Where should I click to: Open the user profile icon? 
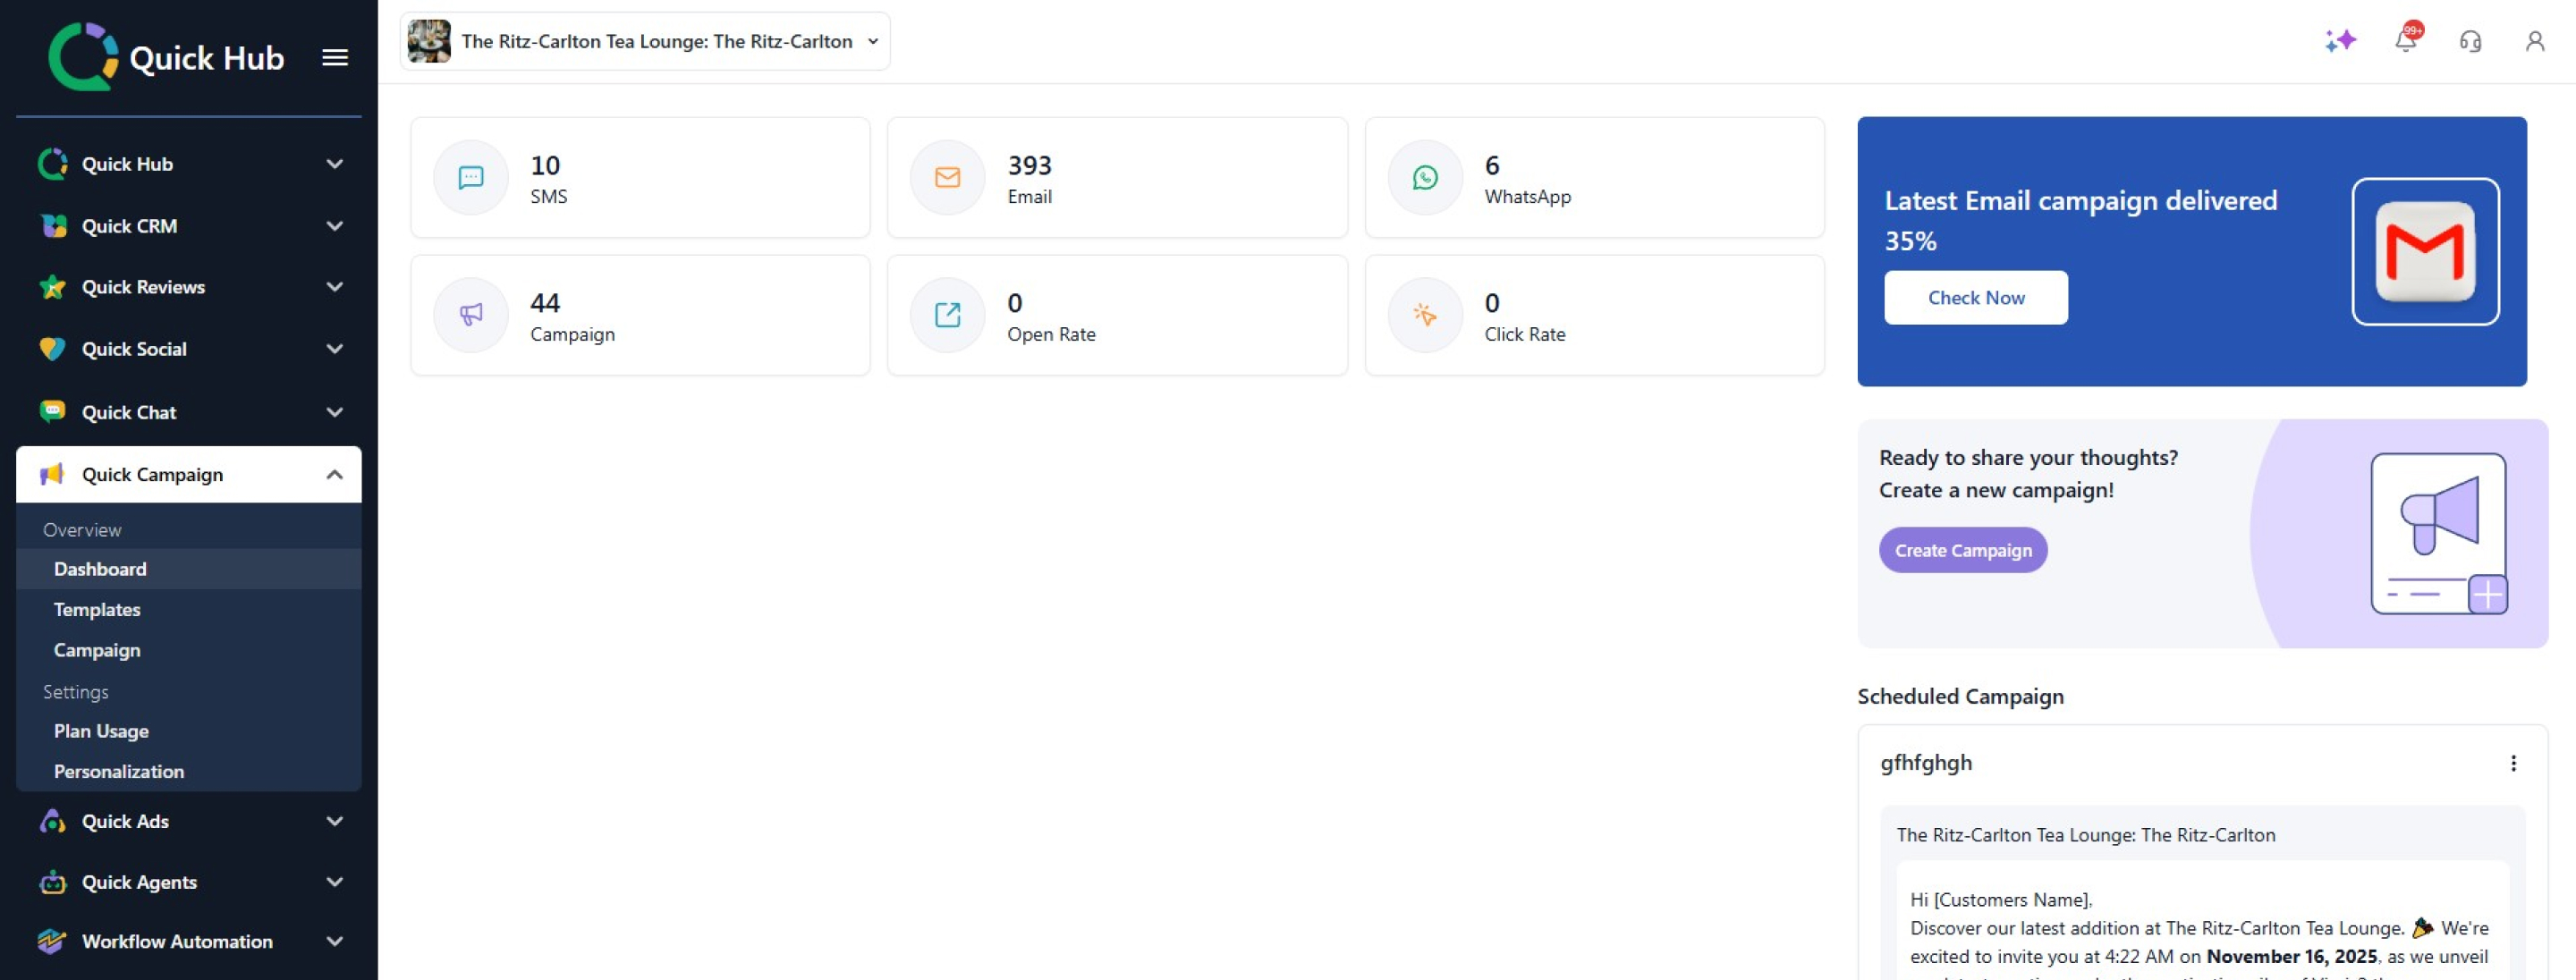(x=2534, y=41)
